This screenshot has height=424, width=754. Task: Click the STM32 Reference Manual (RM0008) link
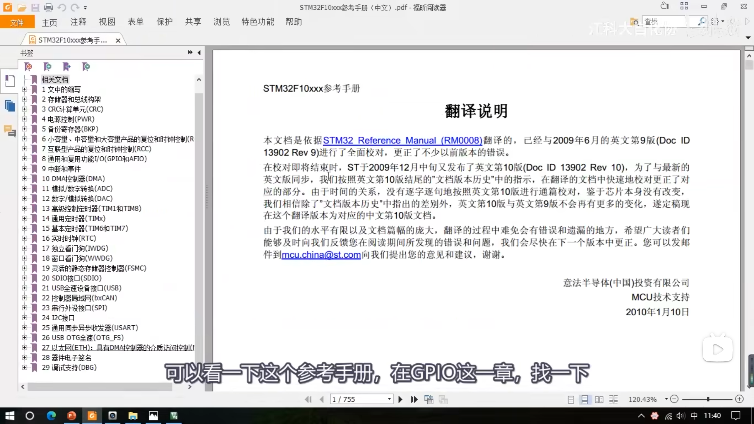pos(402,140)
